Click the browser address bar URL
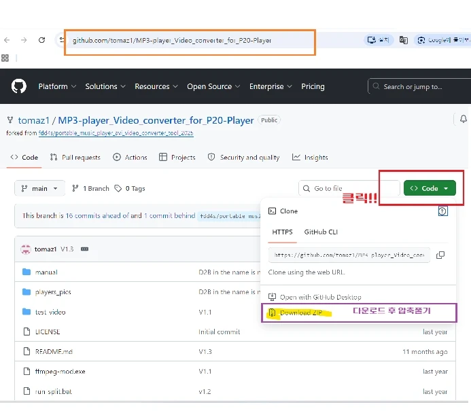Image resolution: width=471 pixels, height=411 pixels. click(172, 40)
